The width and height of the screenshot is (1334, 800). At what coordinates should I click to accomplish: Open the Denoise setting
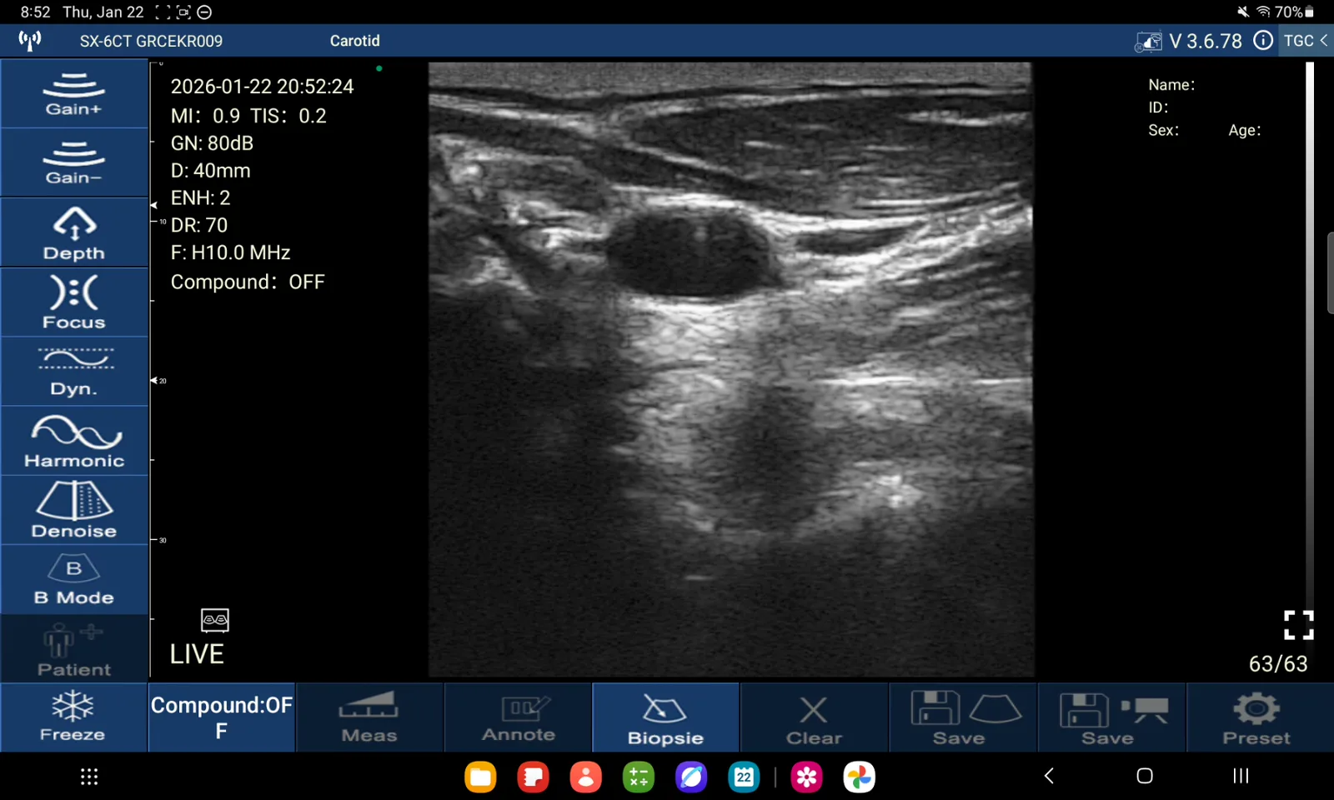[x=74, y=511]
